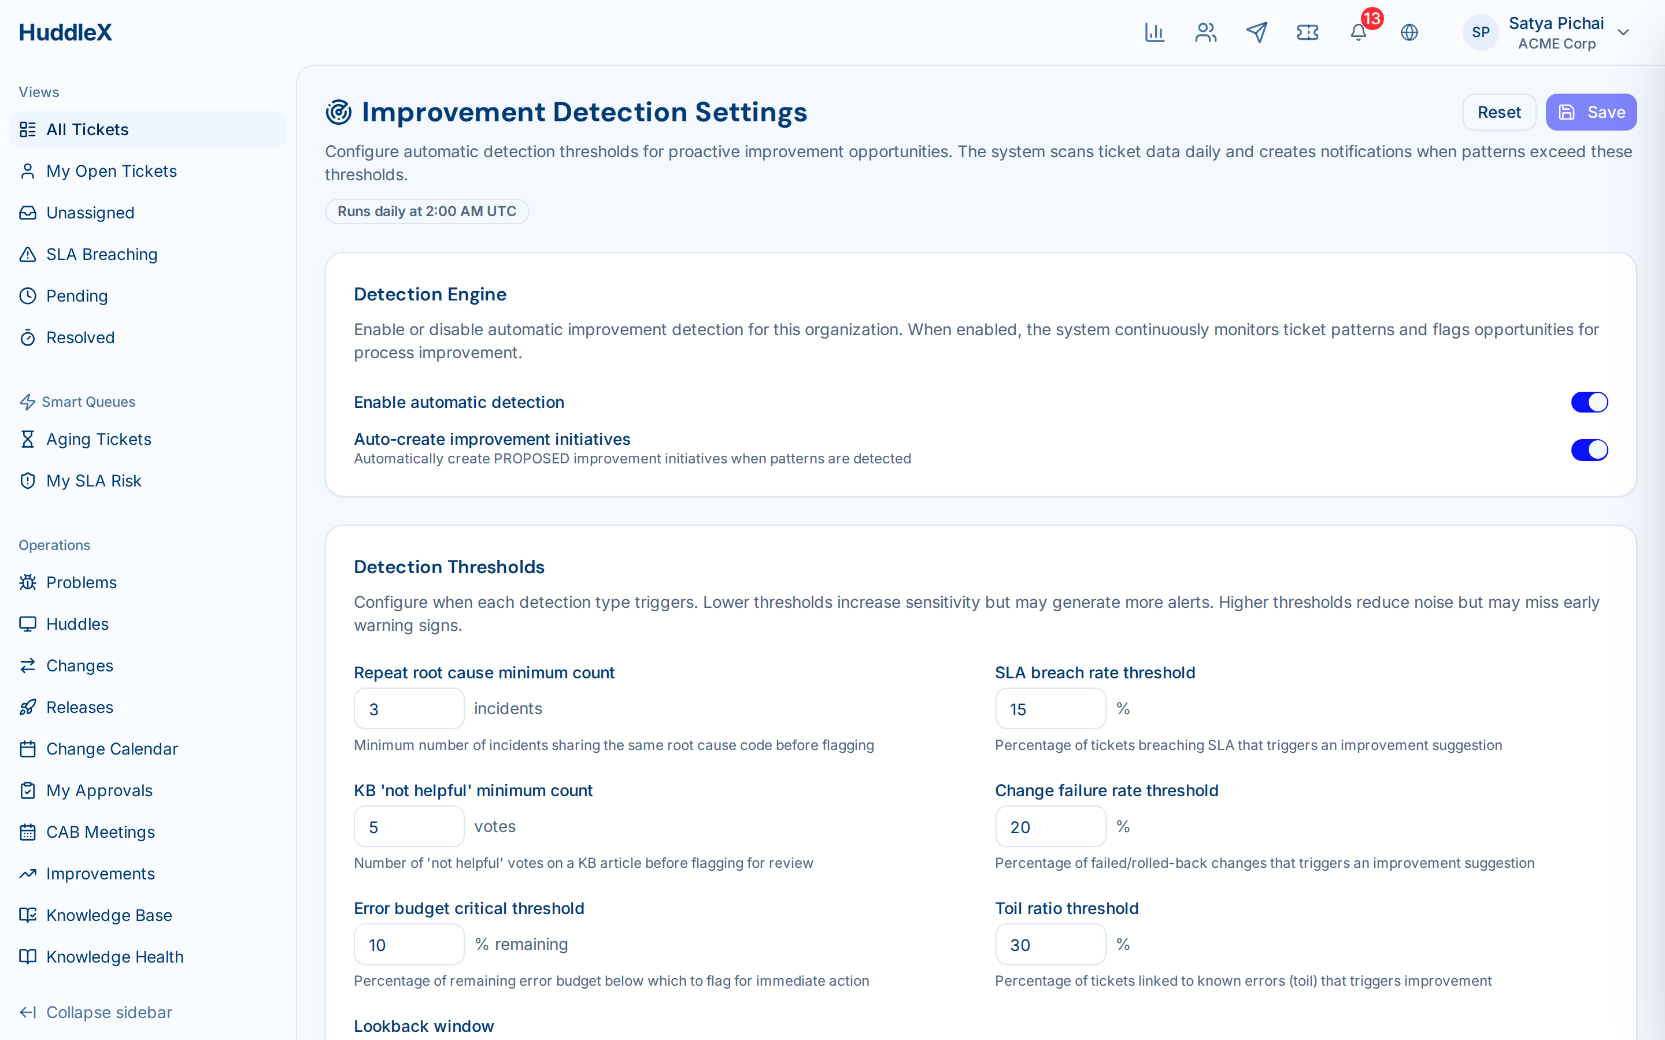Edit Error budget critical threshold field
This screenshot has height=1040, width=1665.
click(409, 945)
